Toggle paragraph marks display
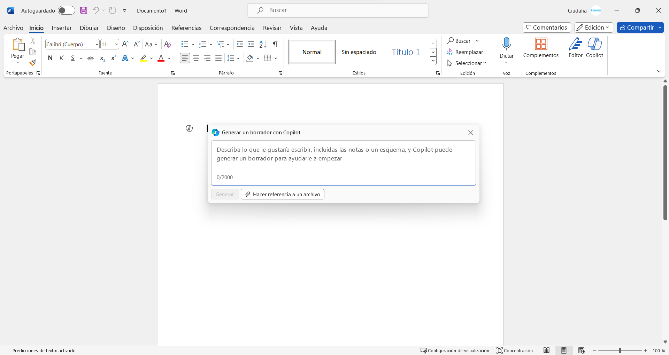The width and height of the screenshot is (669, 355). click(275, 44)
